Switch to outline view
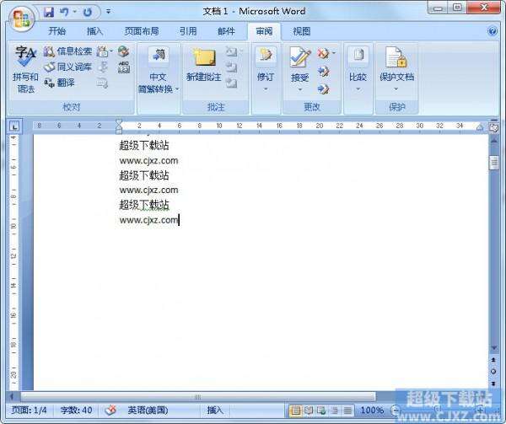 (x=335, y=411)
